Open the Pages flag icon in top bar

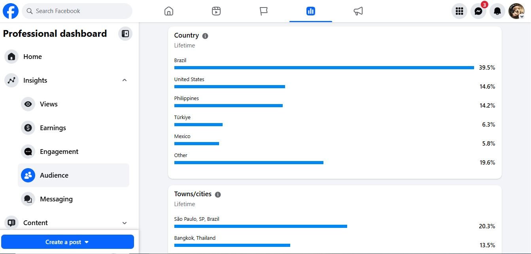click(264, 11)
